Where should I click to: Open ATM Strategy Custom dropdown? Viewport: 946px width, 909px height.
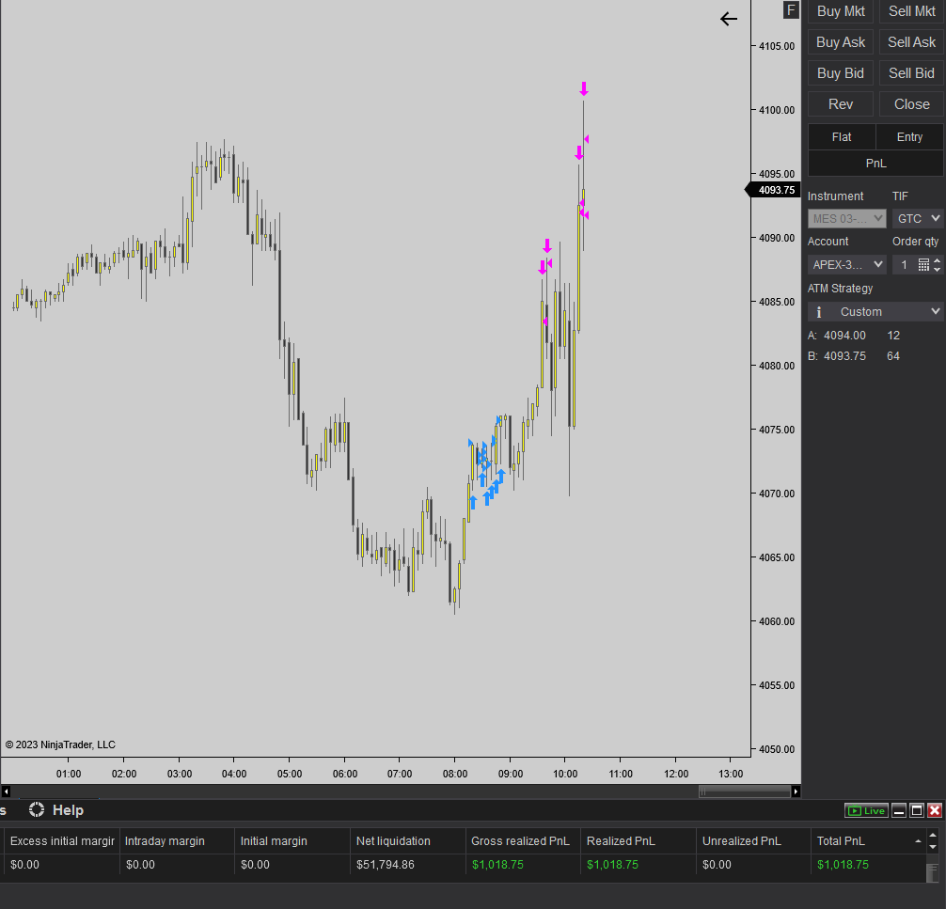(x=875, y=312)
